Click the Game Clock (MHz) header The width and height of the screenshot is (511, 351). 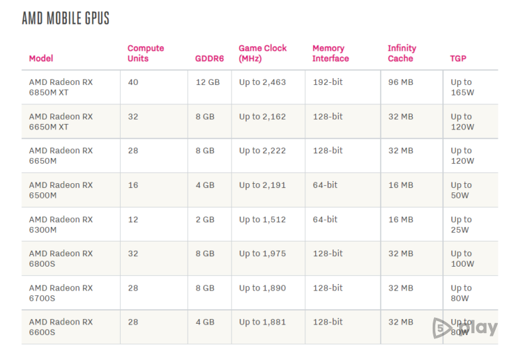click(263, 53)
